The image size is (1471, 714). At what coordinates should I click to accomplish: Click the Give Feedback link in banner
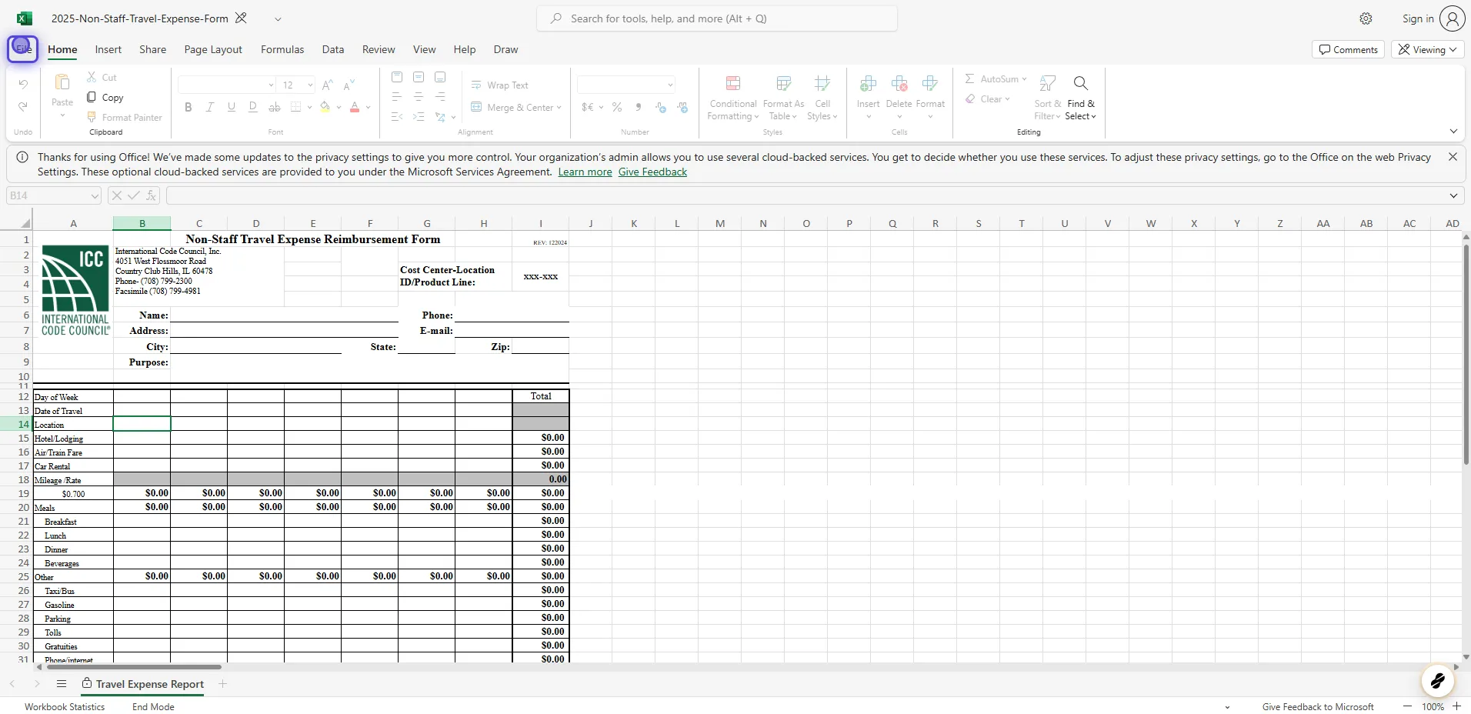click(652, 172)
